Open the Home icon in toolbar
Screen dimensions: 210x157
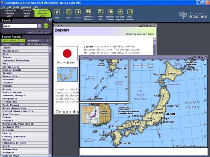click(x=57, y=12)
